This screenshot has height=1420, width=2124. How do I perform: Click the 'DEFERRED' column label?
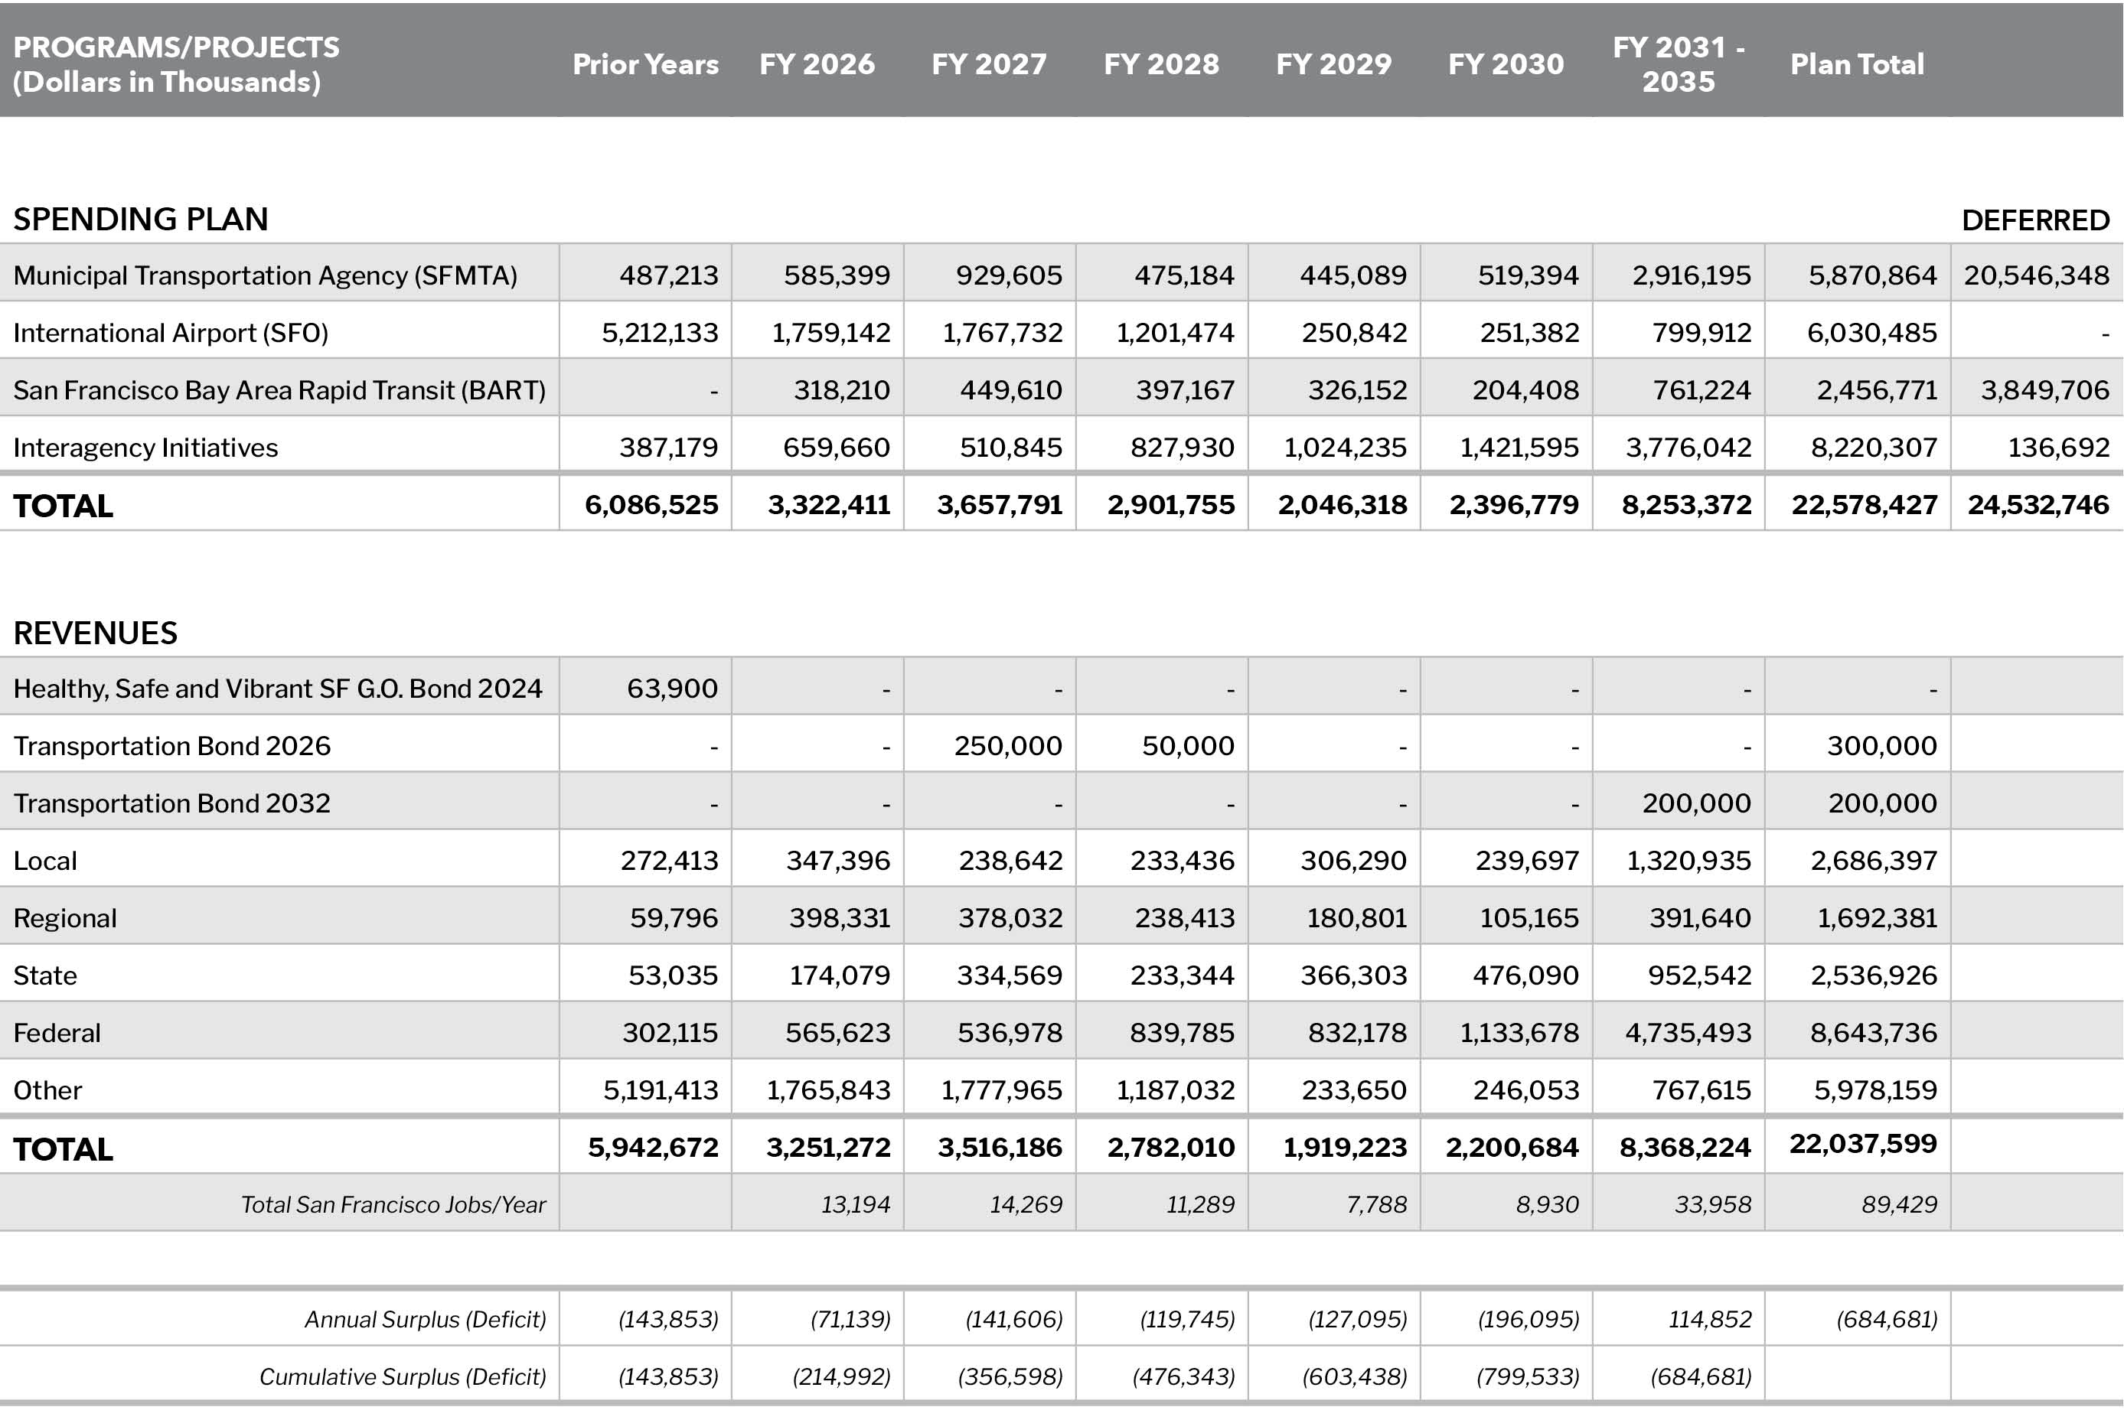pos(2035,220)
